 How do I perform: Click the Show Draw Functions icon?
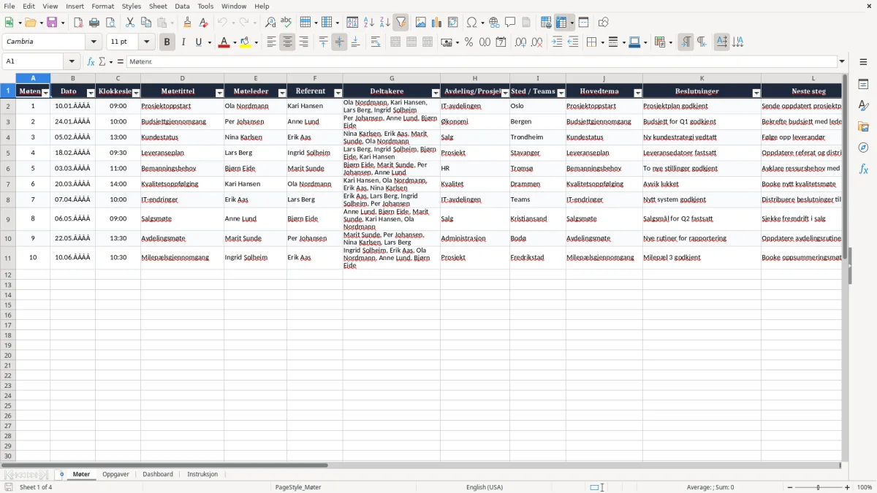coord(604,23)
